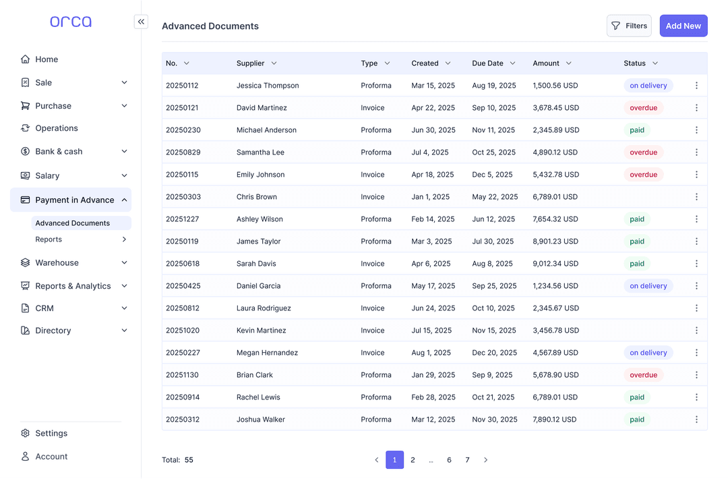This screenshot has height=479, width=728.
Task: Go to pagination page 6
Action: click(449, 459)
